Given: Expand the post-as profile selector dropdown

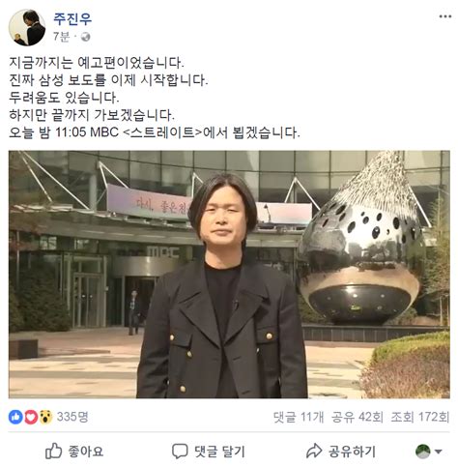Looking at the screenshot, I should tap(429, 452).
